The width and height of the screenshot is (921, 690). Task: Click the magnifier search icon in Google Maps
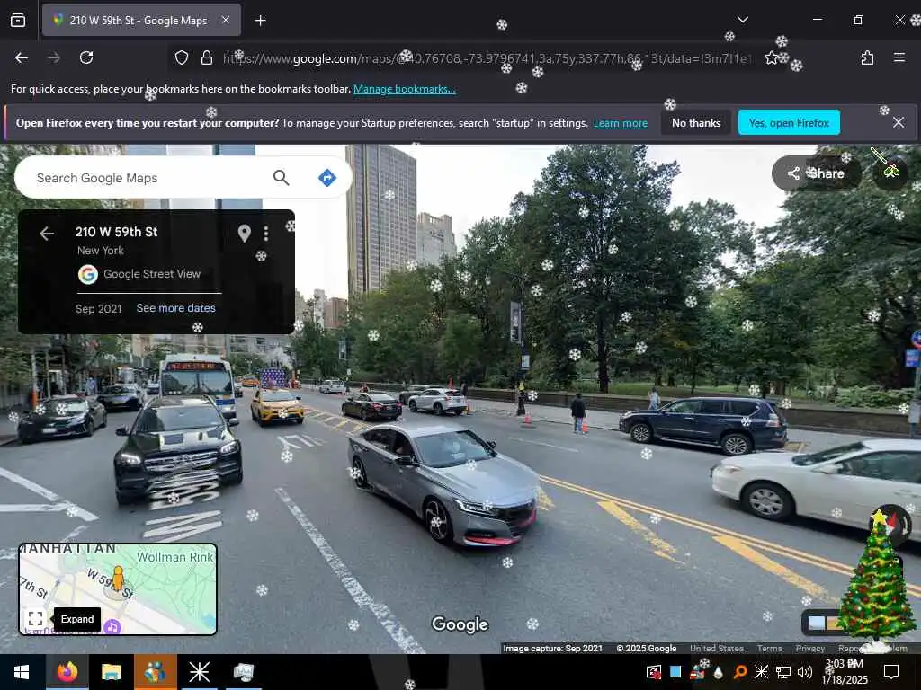[281, 178]
